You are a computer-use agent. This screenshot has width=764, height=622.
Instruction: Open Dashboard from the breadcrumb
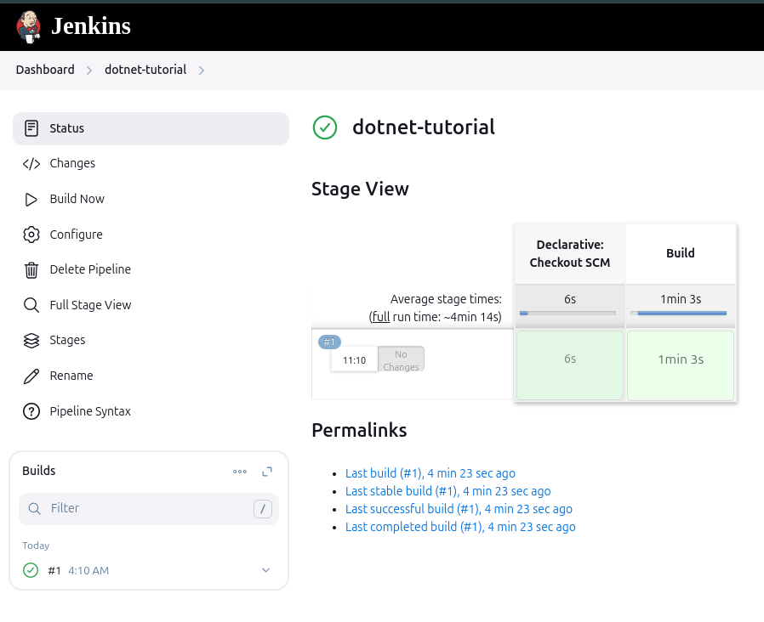[x=45, y=70]
